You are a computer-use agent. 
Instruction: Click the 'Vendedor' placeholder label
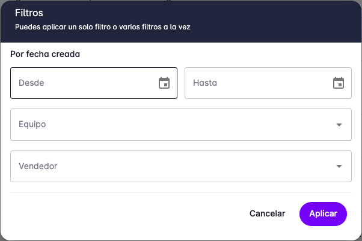pos(38,166)
